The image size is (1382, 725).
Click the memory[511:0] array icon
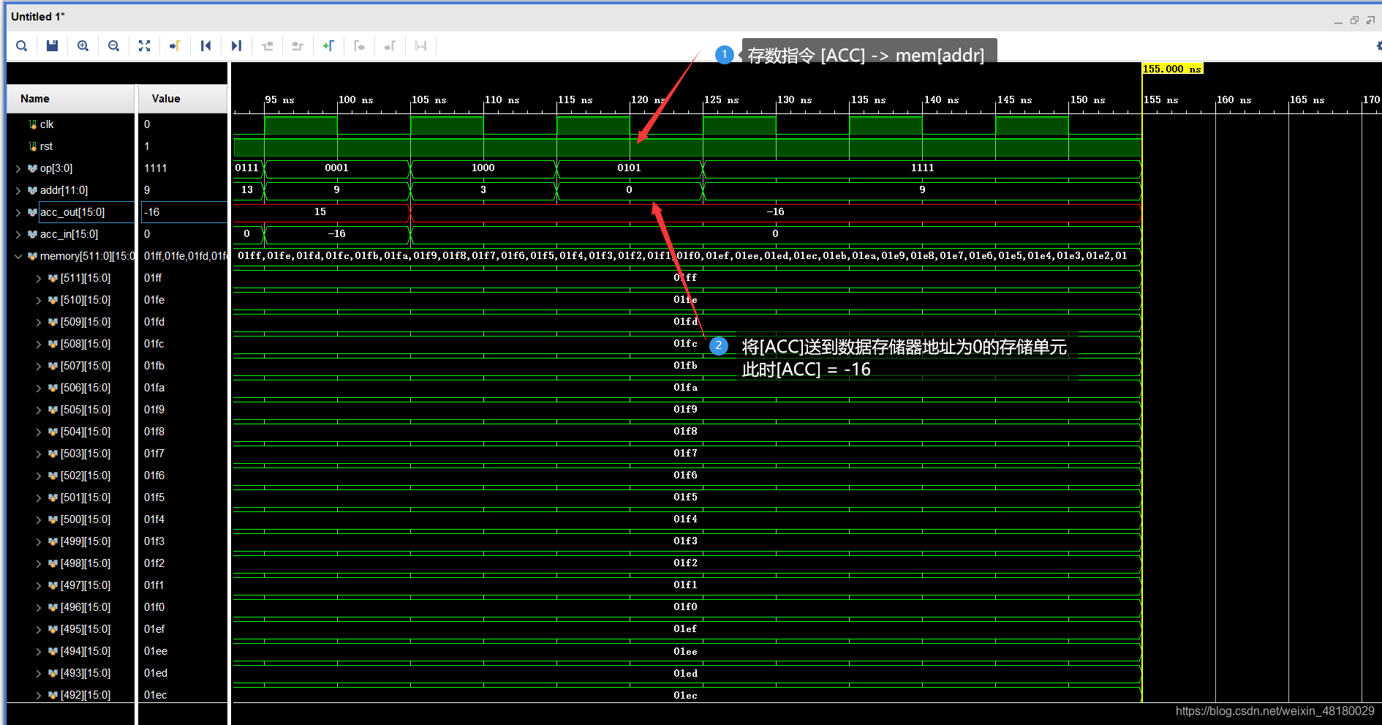click(33, 256)
